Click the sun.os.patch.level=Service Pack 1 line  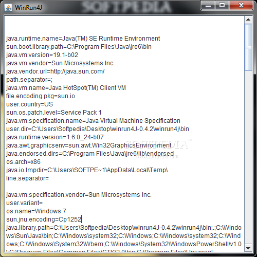[x=54, y=113]
